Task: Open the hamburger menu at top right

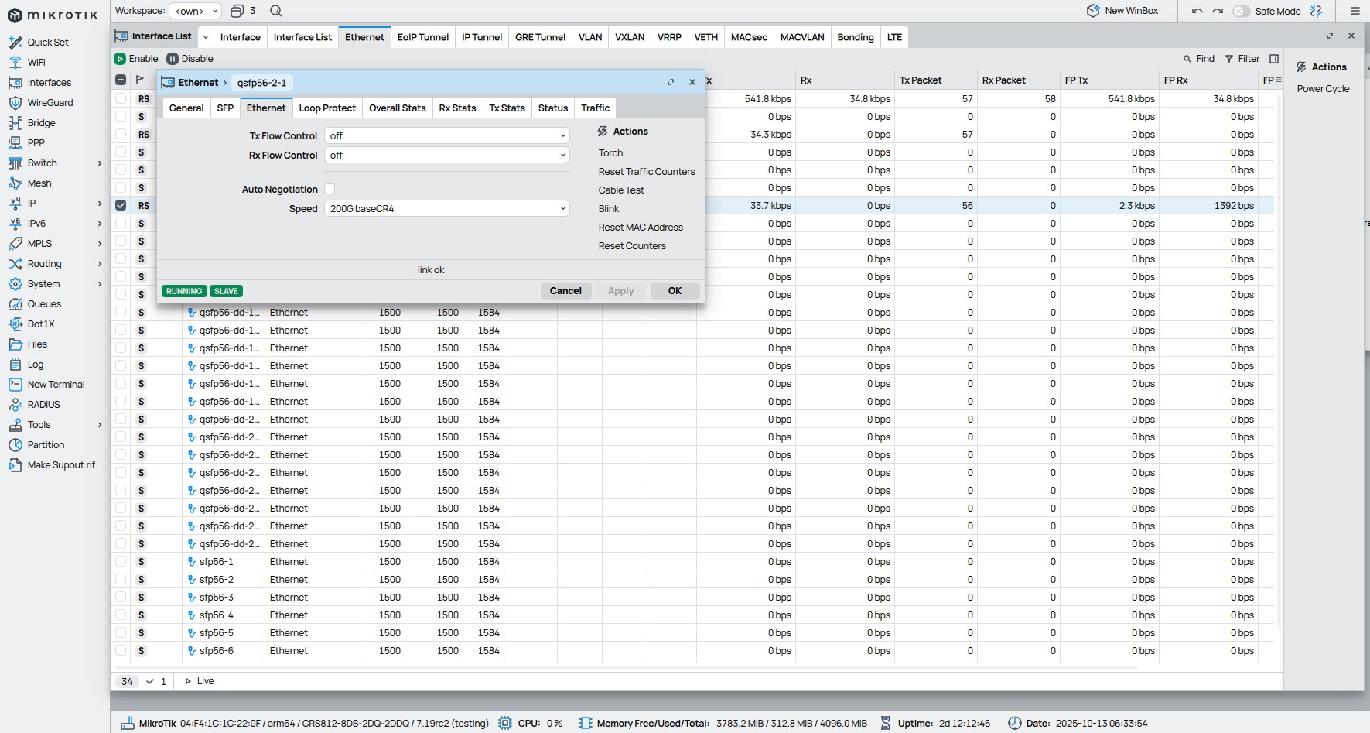Action: [1355, 11]
